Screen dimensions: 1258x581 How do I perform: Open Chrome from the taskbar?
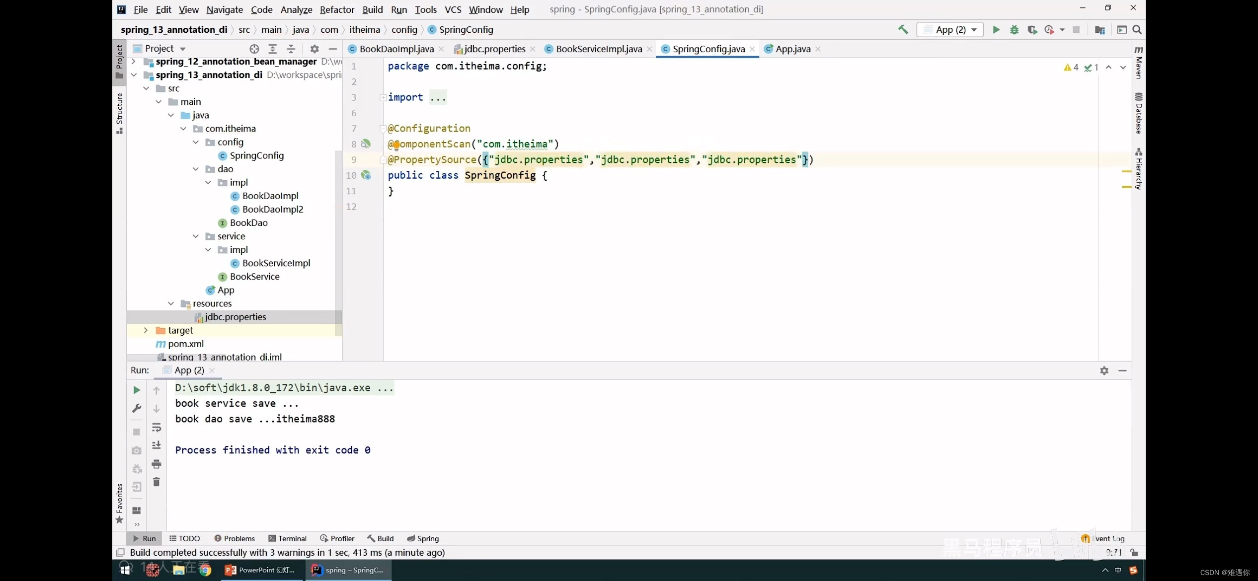pyautogui.click(x=205, y=570)
